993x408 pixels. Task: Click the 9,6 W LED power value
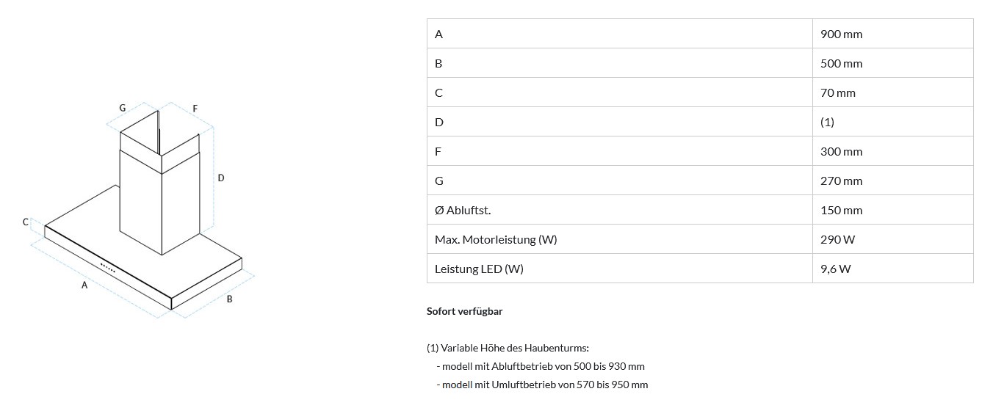pos(835,269)
